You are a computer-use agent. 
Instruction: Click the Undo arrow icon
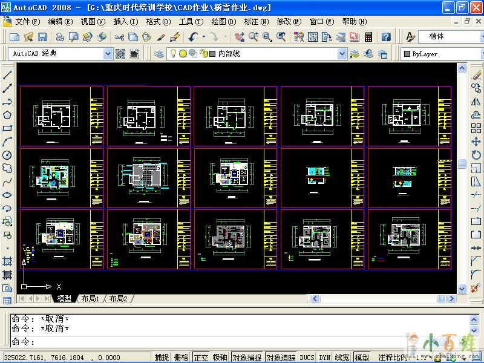pos(193,37)
